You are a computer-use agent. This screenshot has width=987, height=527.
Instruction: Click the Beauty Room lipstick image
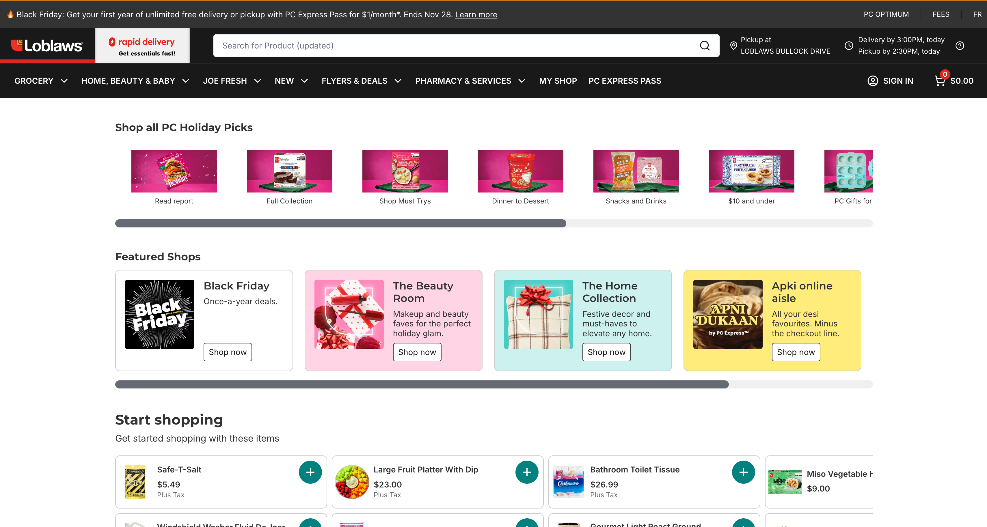click(x=349, y=314)
